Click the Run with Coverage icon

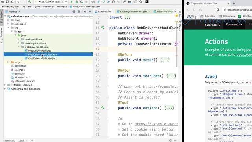82,2
